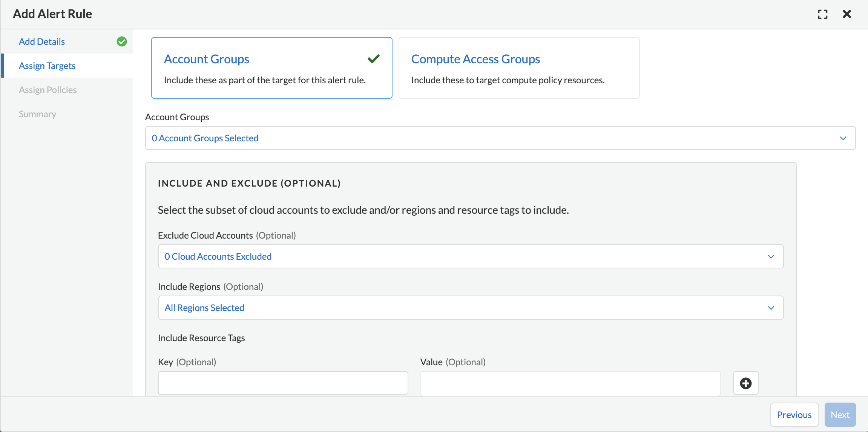Click the plus icon to add a resource tag
The image size is (868, 432).
coord(745,383)
